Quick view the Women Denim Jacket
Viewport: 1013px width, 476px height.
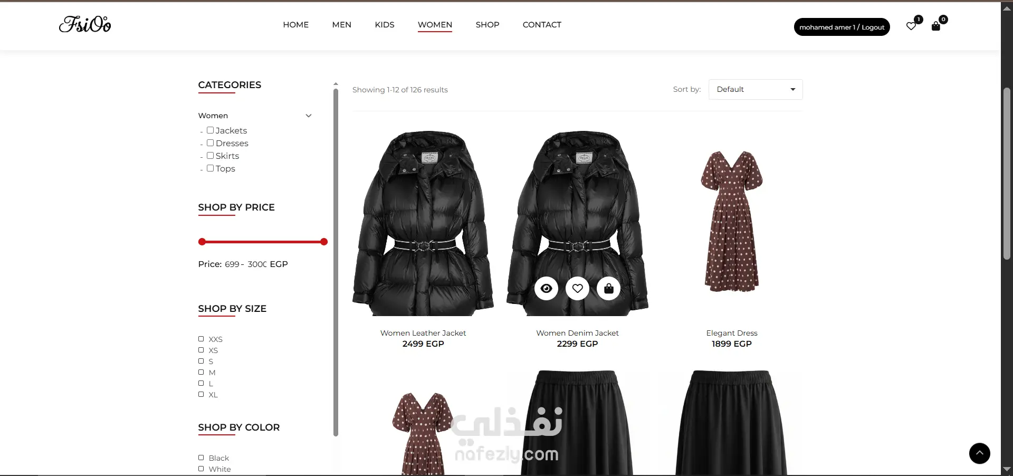547,289
